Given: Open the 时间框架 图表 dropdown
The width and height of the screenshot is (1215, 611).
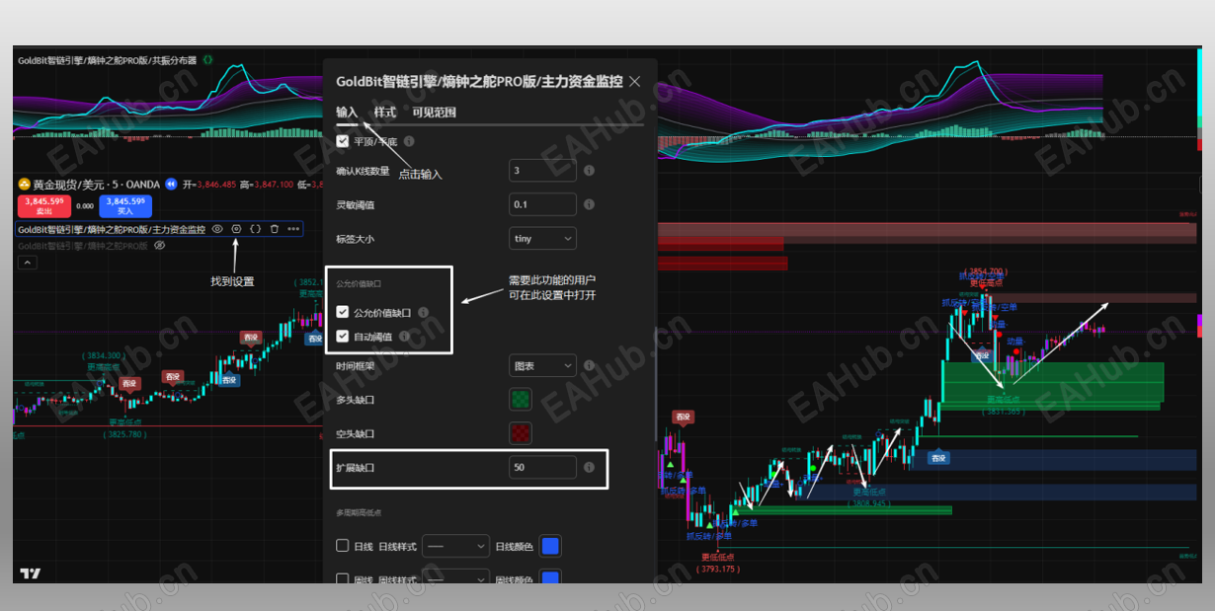Looking at the screenshot, I should [x=542, y=365].
